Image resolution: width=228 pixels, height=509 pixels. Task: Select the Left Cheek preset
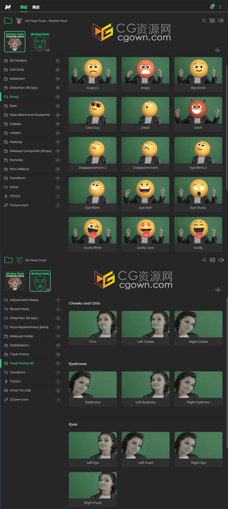[146, 328]
